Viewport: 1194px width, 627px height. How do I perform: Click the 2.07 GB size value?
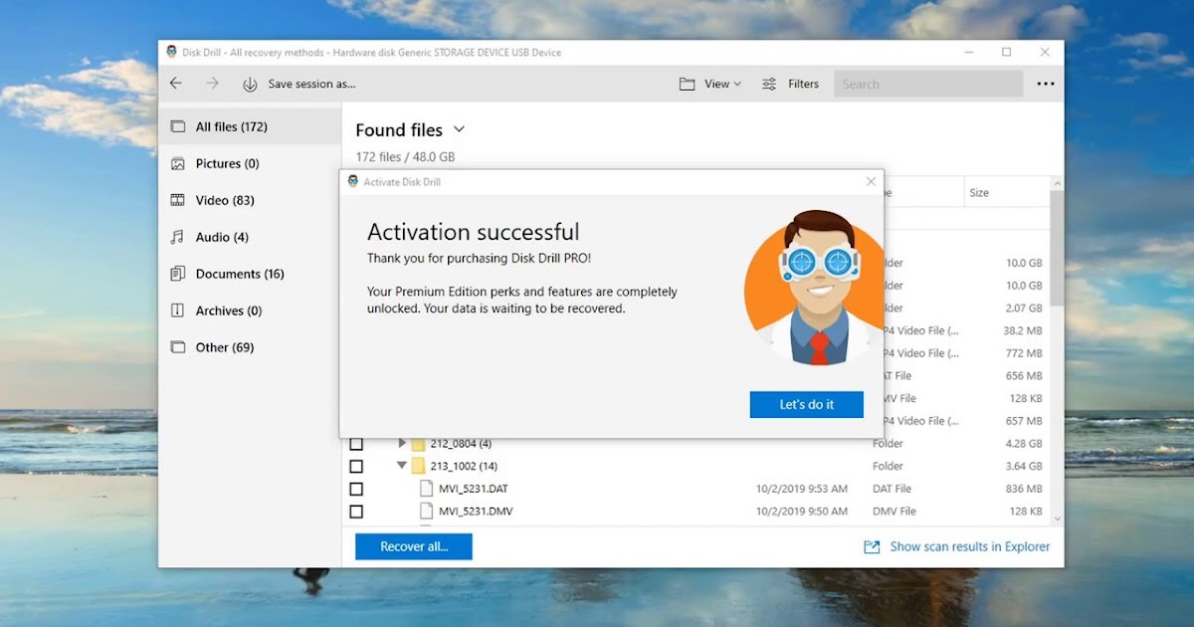(1024, 309)
